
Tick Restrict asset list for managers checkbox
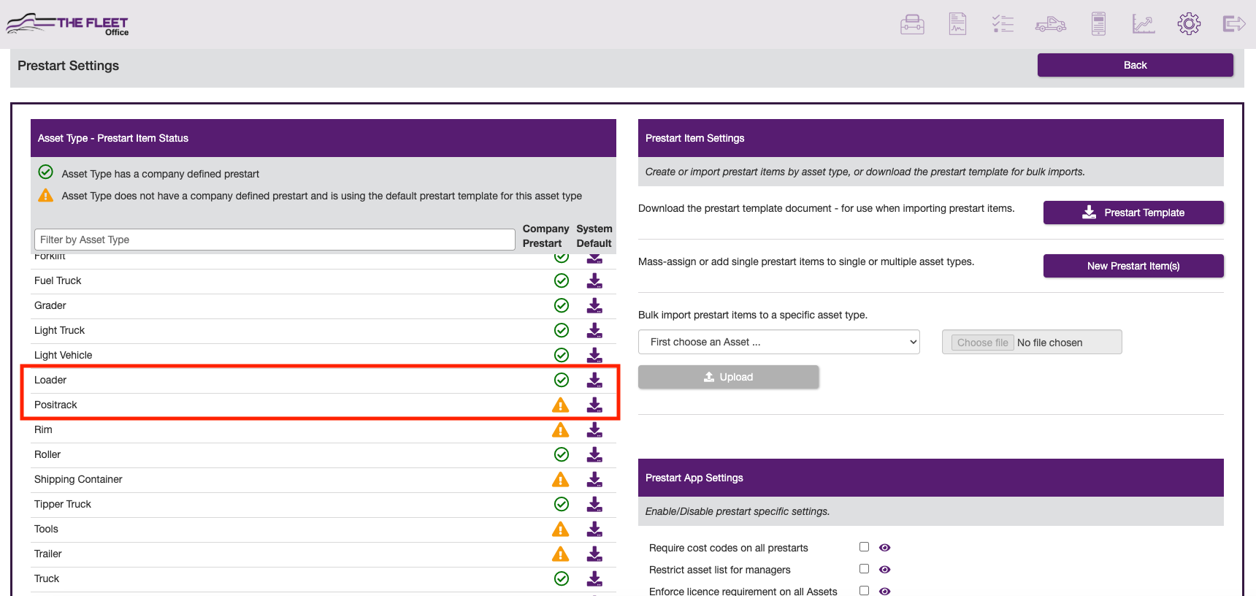(864, 569)
